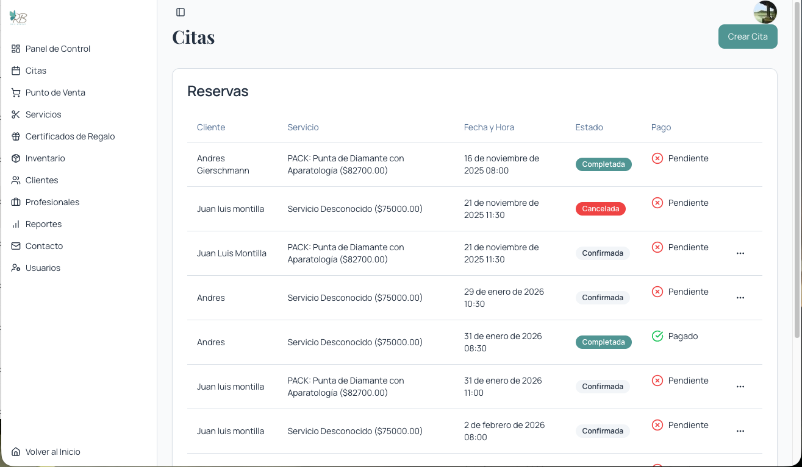
Task: Click the page vertical scrollbar
Action: tap(797, 169)
